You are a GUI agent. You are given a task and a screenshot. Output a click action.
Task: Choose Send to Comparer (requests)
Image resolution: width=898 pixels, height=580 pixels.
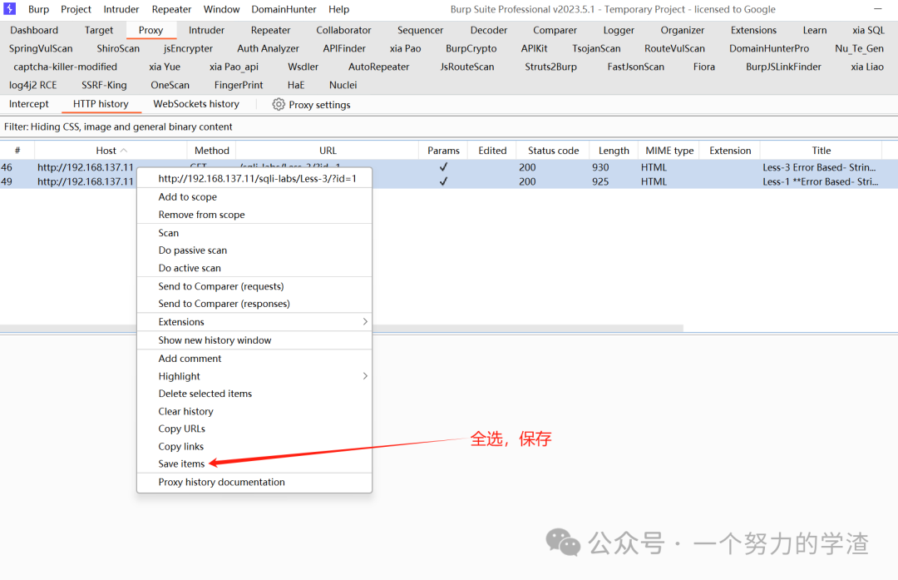(x=254, y=286)
